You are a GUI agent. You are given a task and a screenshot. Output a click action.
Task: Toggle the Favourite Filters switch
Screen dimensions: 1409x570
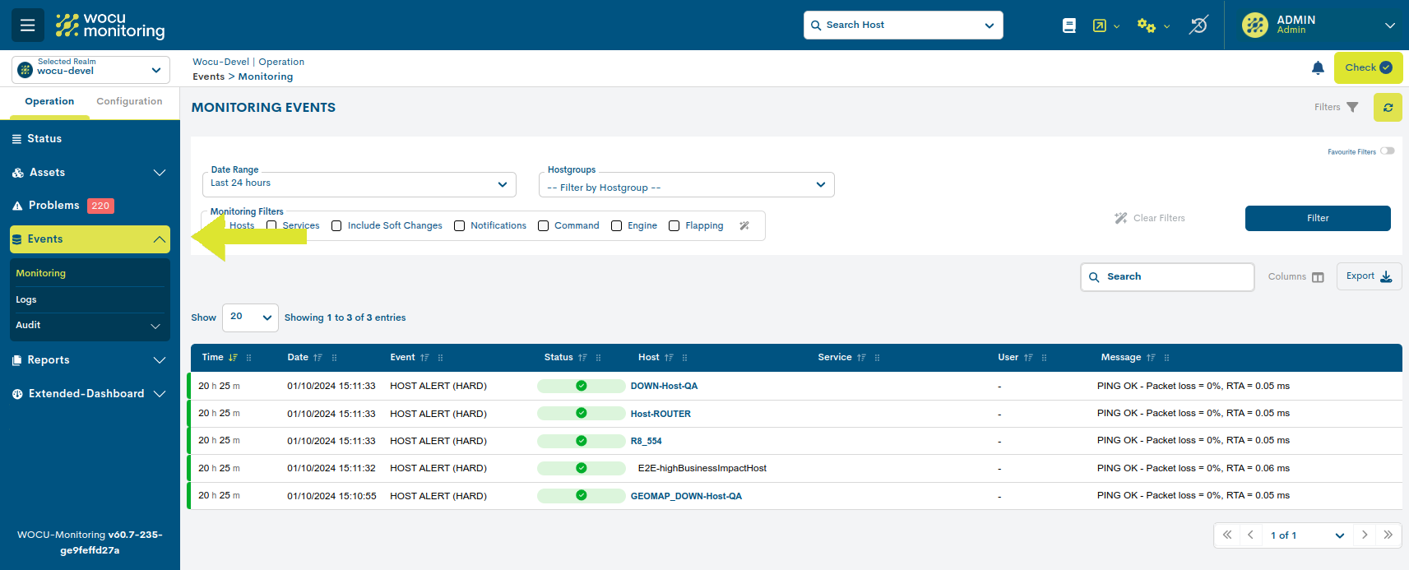(x=1387, y=151)
